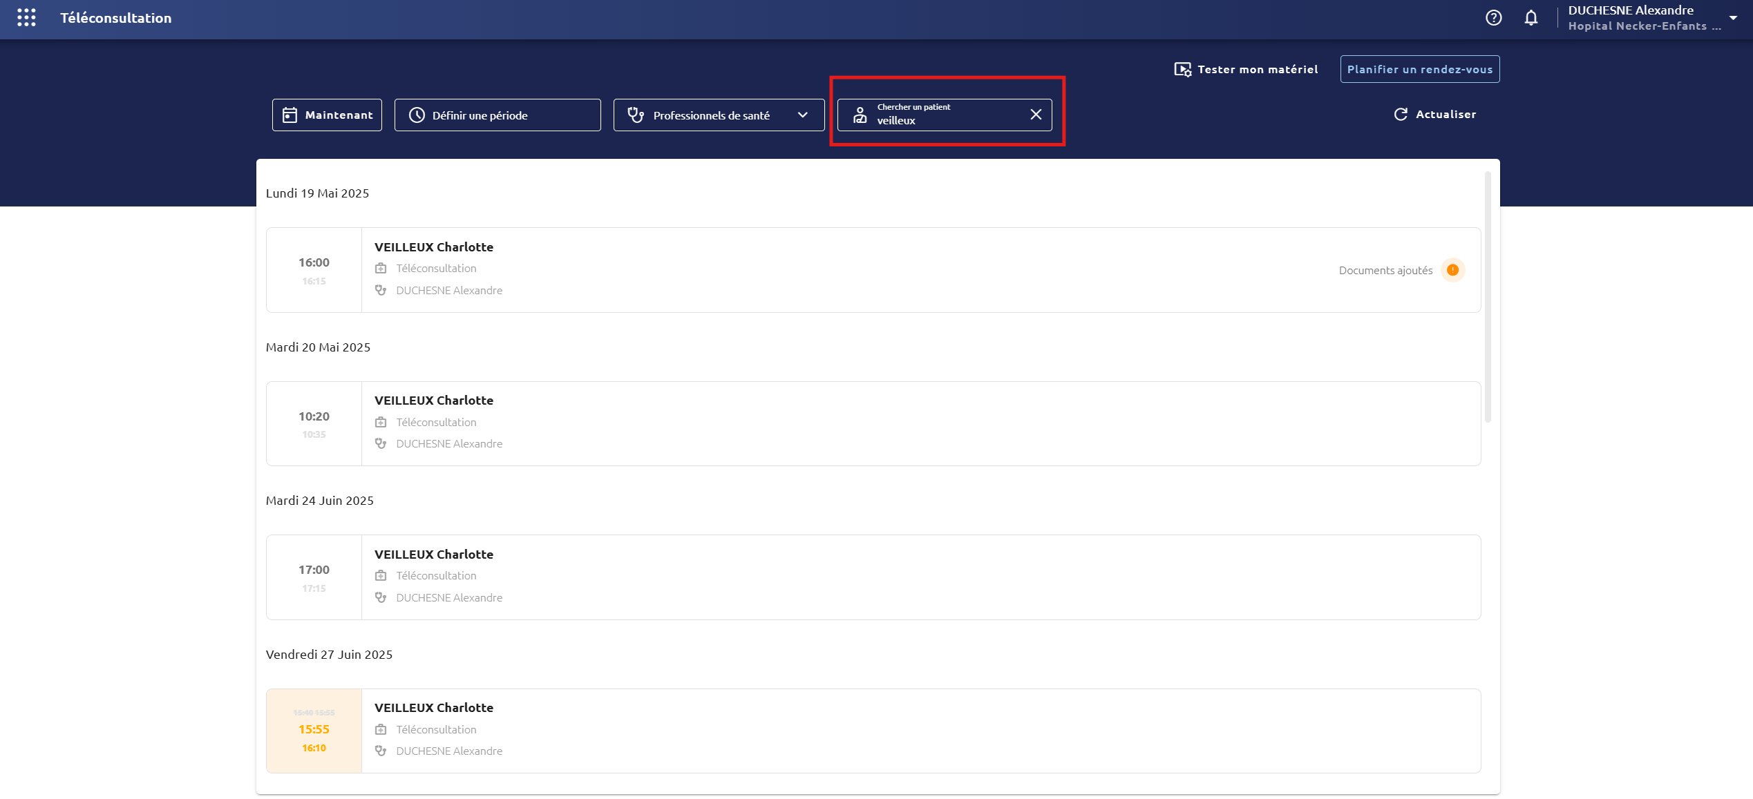Click the appointment list vertical scrollbar
This screenshot has height=799, width=1753.
coord(1488,297)
